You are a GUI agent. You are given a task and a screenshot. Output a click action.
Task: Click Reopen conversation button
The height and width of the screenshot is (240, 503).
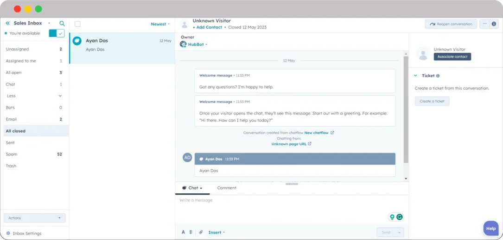tap(451, 24)
